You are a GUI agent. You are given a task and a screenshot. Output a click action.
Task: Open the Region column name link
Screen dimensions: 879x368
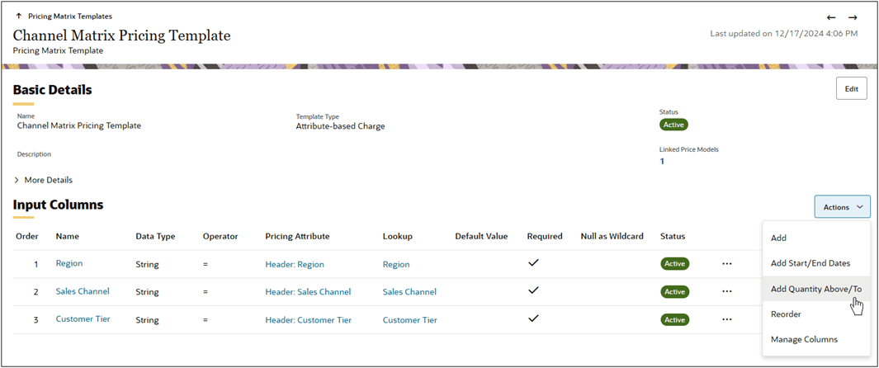point(69,263)
